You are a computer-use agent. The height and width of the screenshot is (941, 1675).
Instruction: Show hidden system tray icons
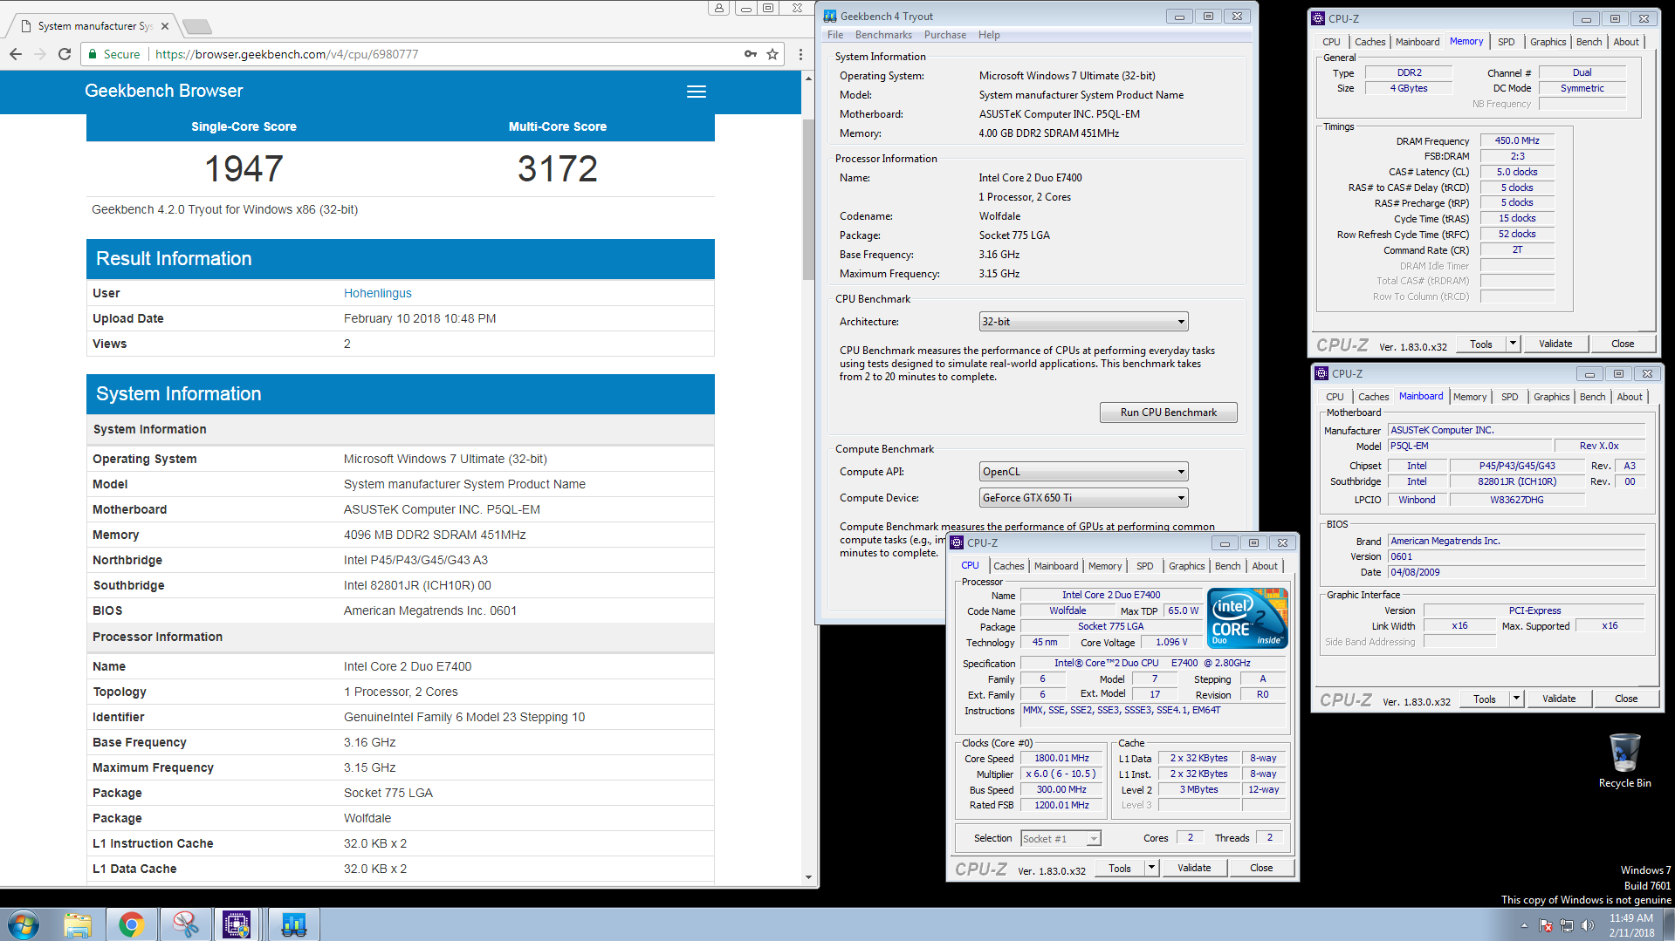point(1524,925)
